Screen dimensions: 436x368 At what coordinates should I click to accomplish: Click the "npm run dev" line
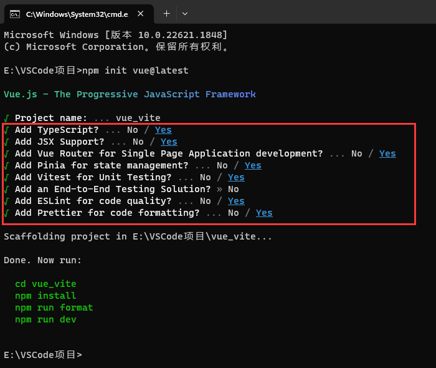click(x=45, y=319)
